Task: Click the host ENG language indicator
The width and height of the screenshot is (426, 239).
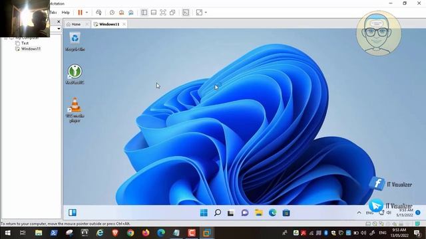Action: coord(383,233)
